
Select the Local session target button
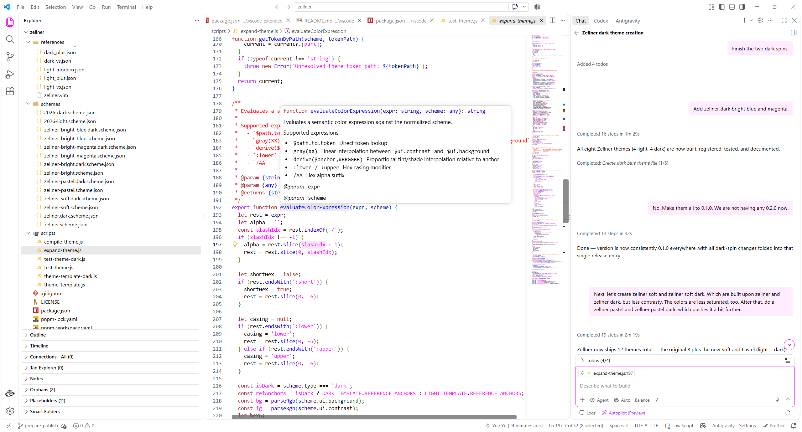pos(588,413)
